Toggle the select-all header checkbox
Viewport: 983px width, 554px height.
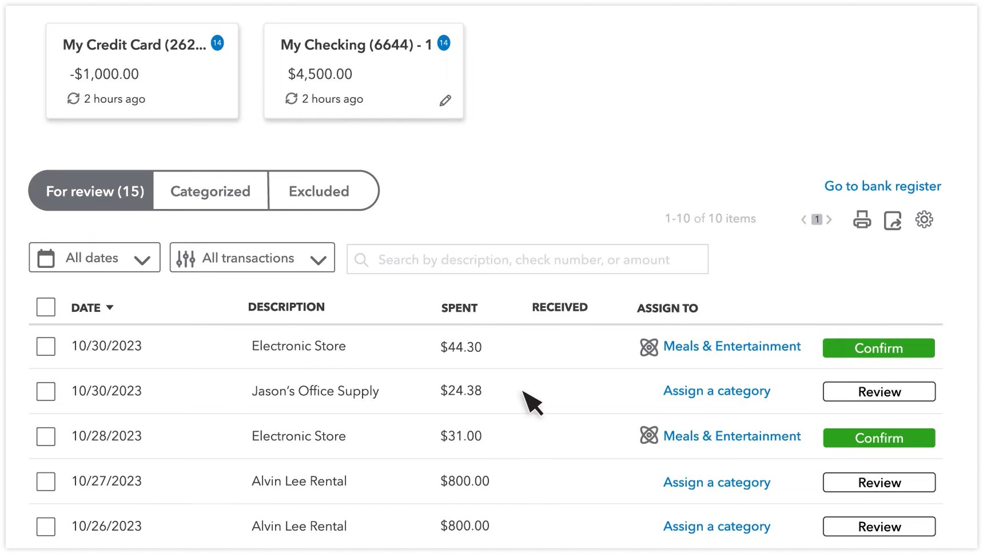point(46,307)
